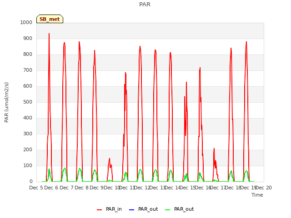Click the SB_met label tag
The width and height of the screenshot is (291, 218).
pyautogui.click(x=50, y=19)
